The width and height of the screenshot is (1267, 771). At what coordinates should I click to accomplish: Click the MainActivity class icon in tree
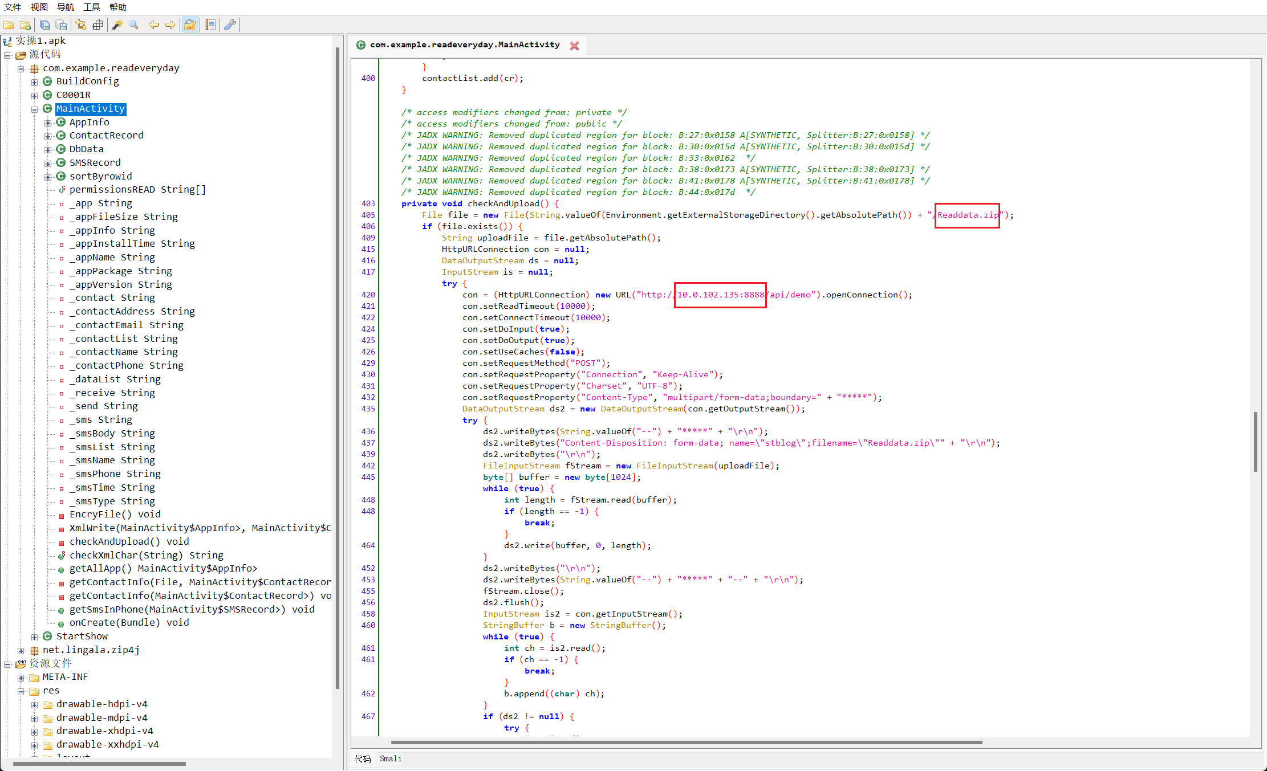pyautogui.click(x=48, y=108)
